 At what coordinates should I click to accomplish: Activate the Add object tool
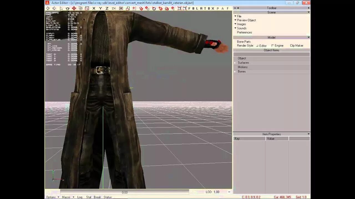point(67,8)
